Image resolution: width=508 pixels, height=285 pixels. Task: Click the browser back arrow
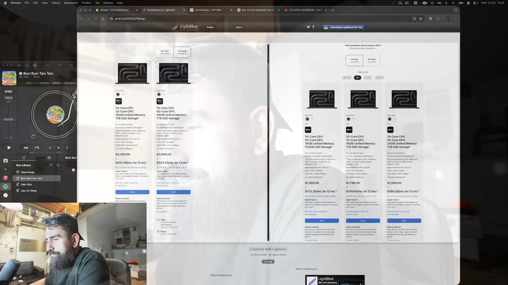pyautogui.click(x=81, y=19)
